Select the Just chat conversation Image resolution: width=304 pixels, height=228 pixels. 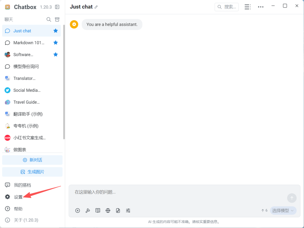[x=31, y=31]
